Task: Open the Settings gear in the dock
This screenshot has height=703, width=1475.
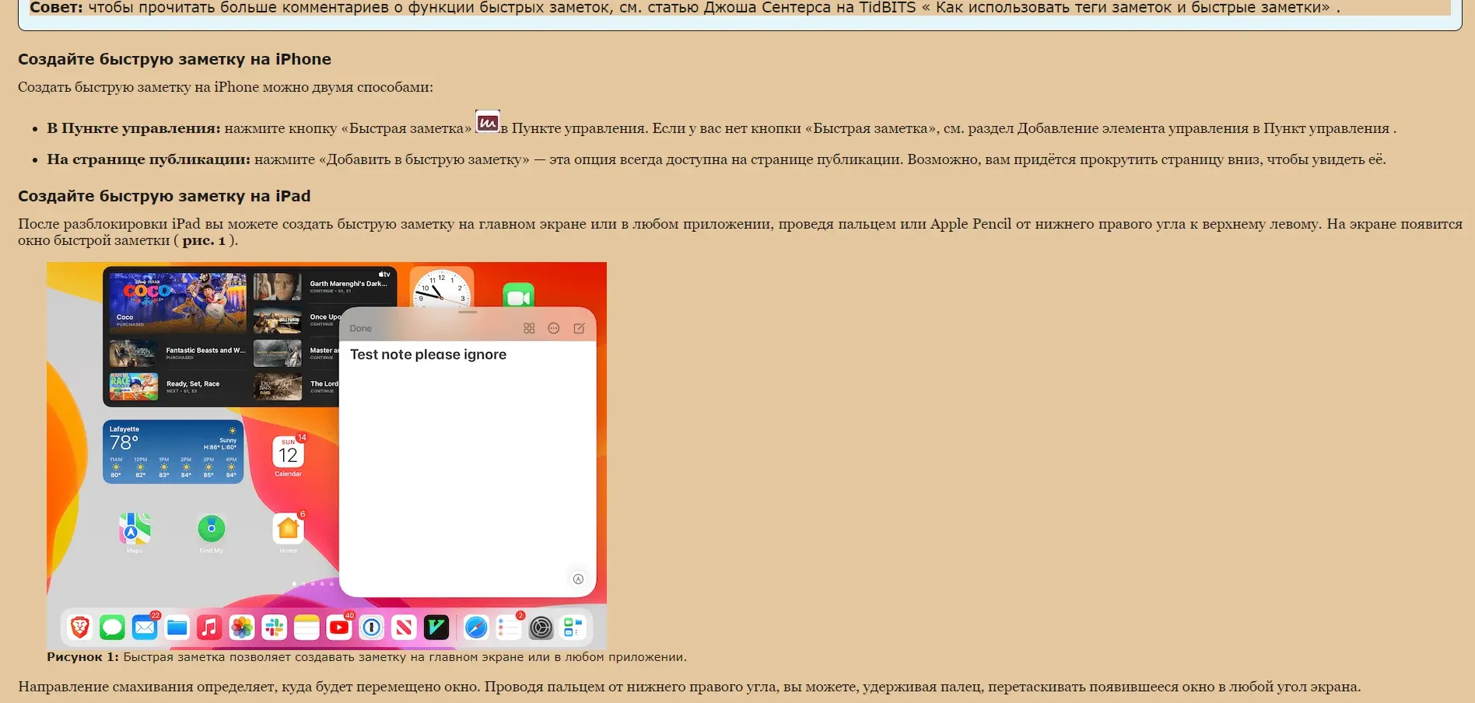Action: (541, 627)
